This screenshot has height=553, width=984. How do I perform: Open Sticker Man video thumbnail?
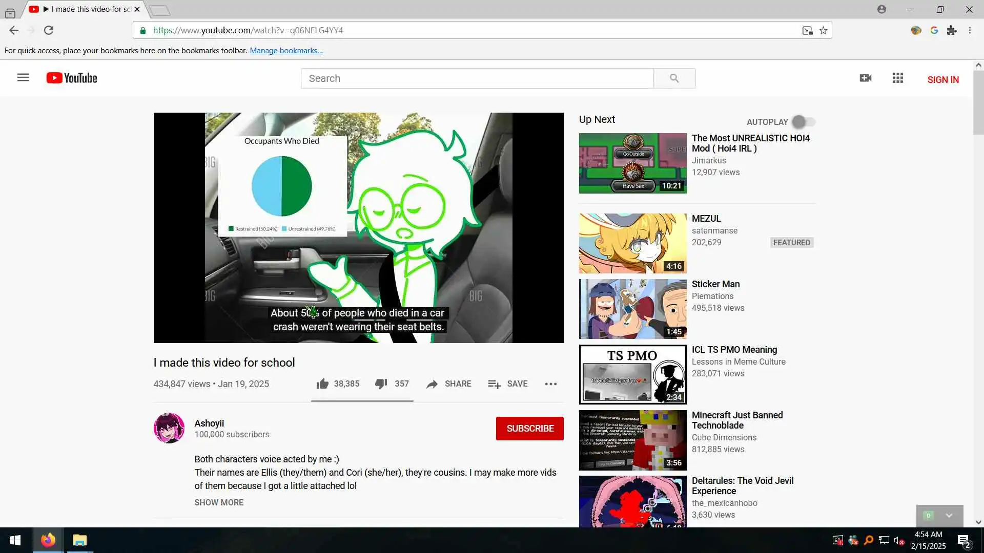(x=632, y=309)
